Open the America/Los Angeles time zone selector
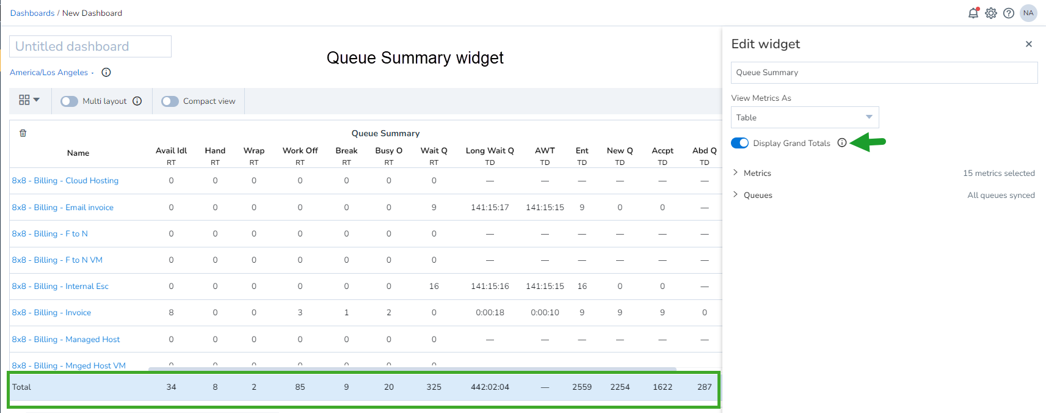Image resolution: width=1046 pixels, height=413 pixels. pyautogui.click(x=52, y=72)
